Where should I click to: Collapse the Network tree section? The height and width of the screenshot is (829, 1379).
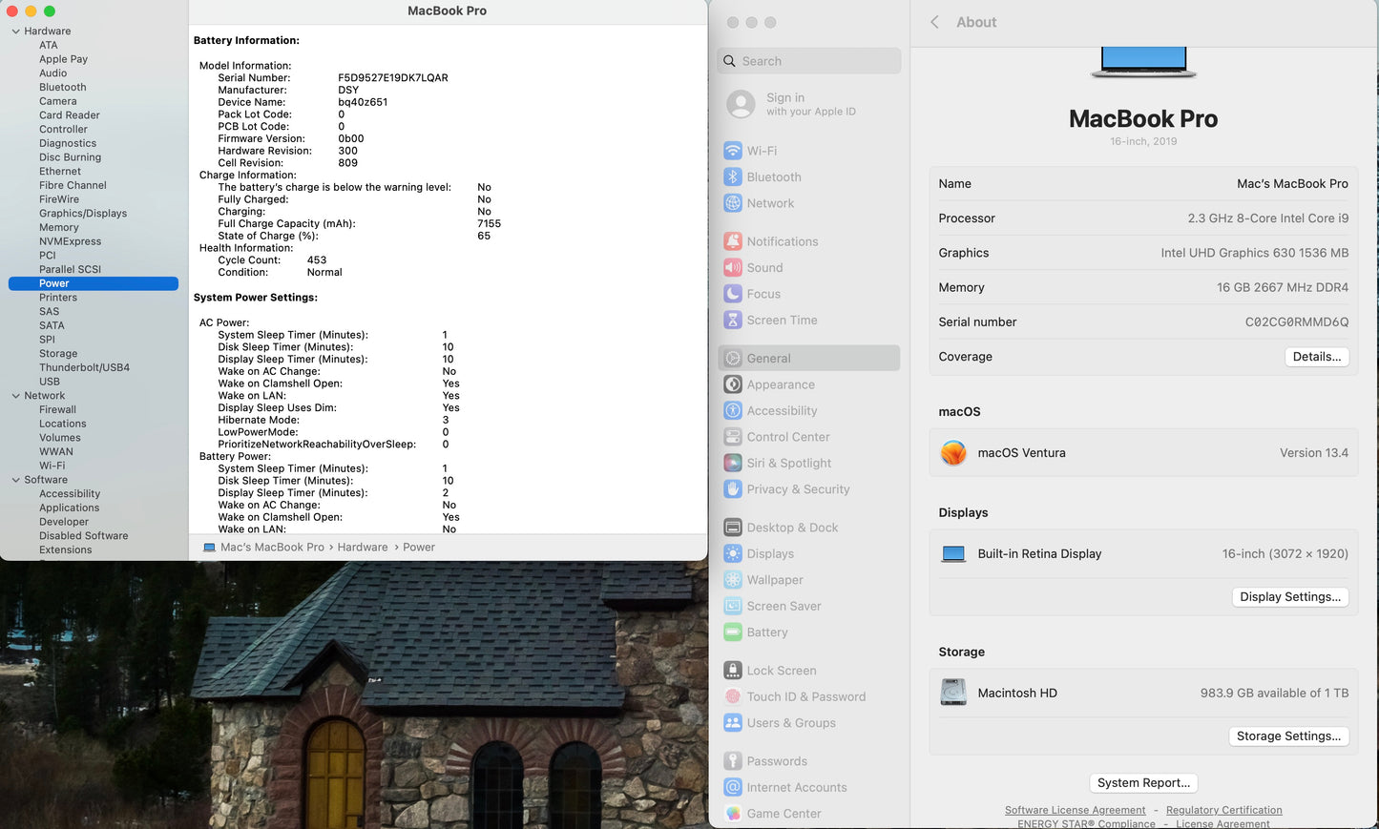coord(15,396)
